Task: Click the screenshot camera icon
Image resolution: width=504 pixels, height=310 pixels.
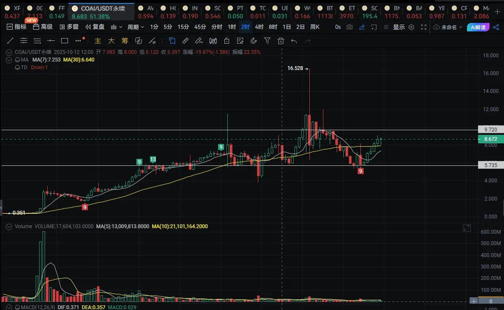Action: tap(349, 27)
